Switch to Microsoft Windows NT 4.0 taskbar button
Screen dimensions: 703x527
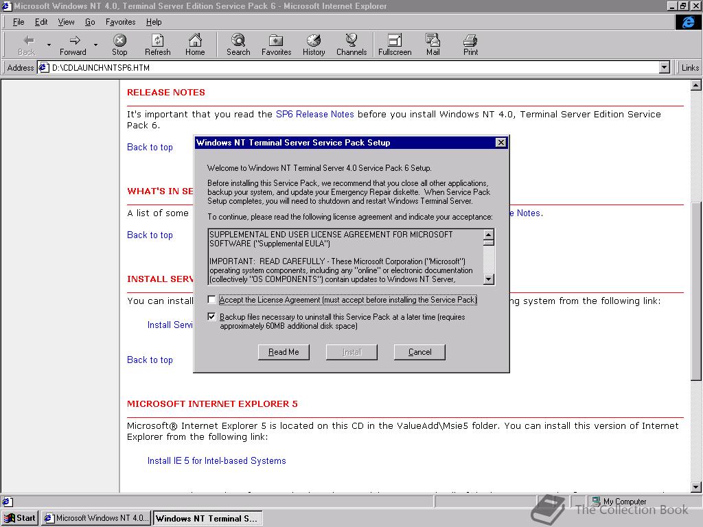(x=96, y=518)
